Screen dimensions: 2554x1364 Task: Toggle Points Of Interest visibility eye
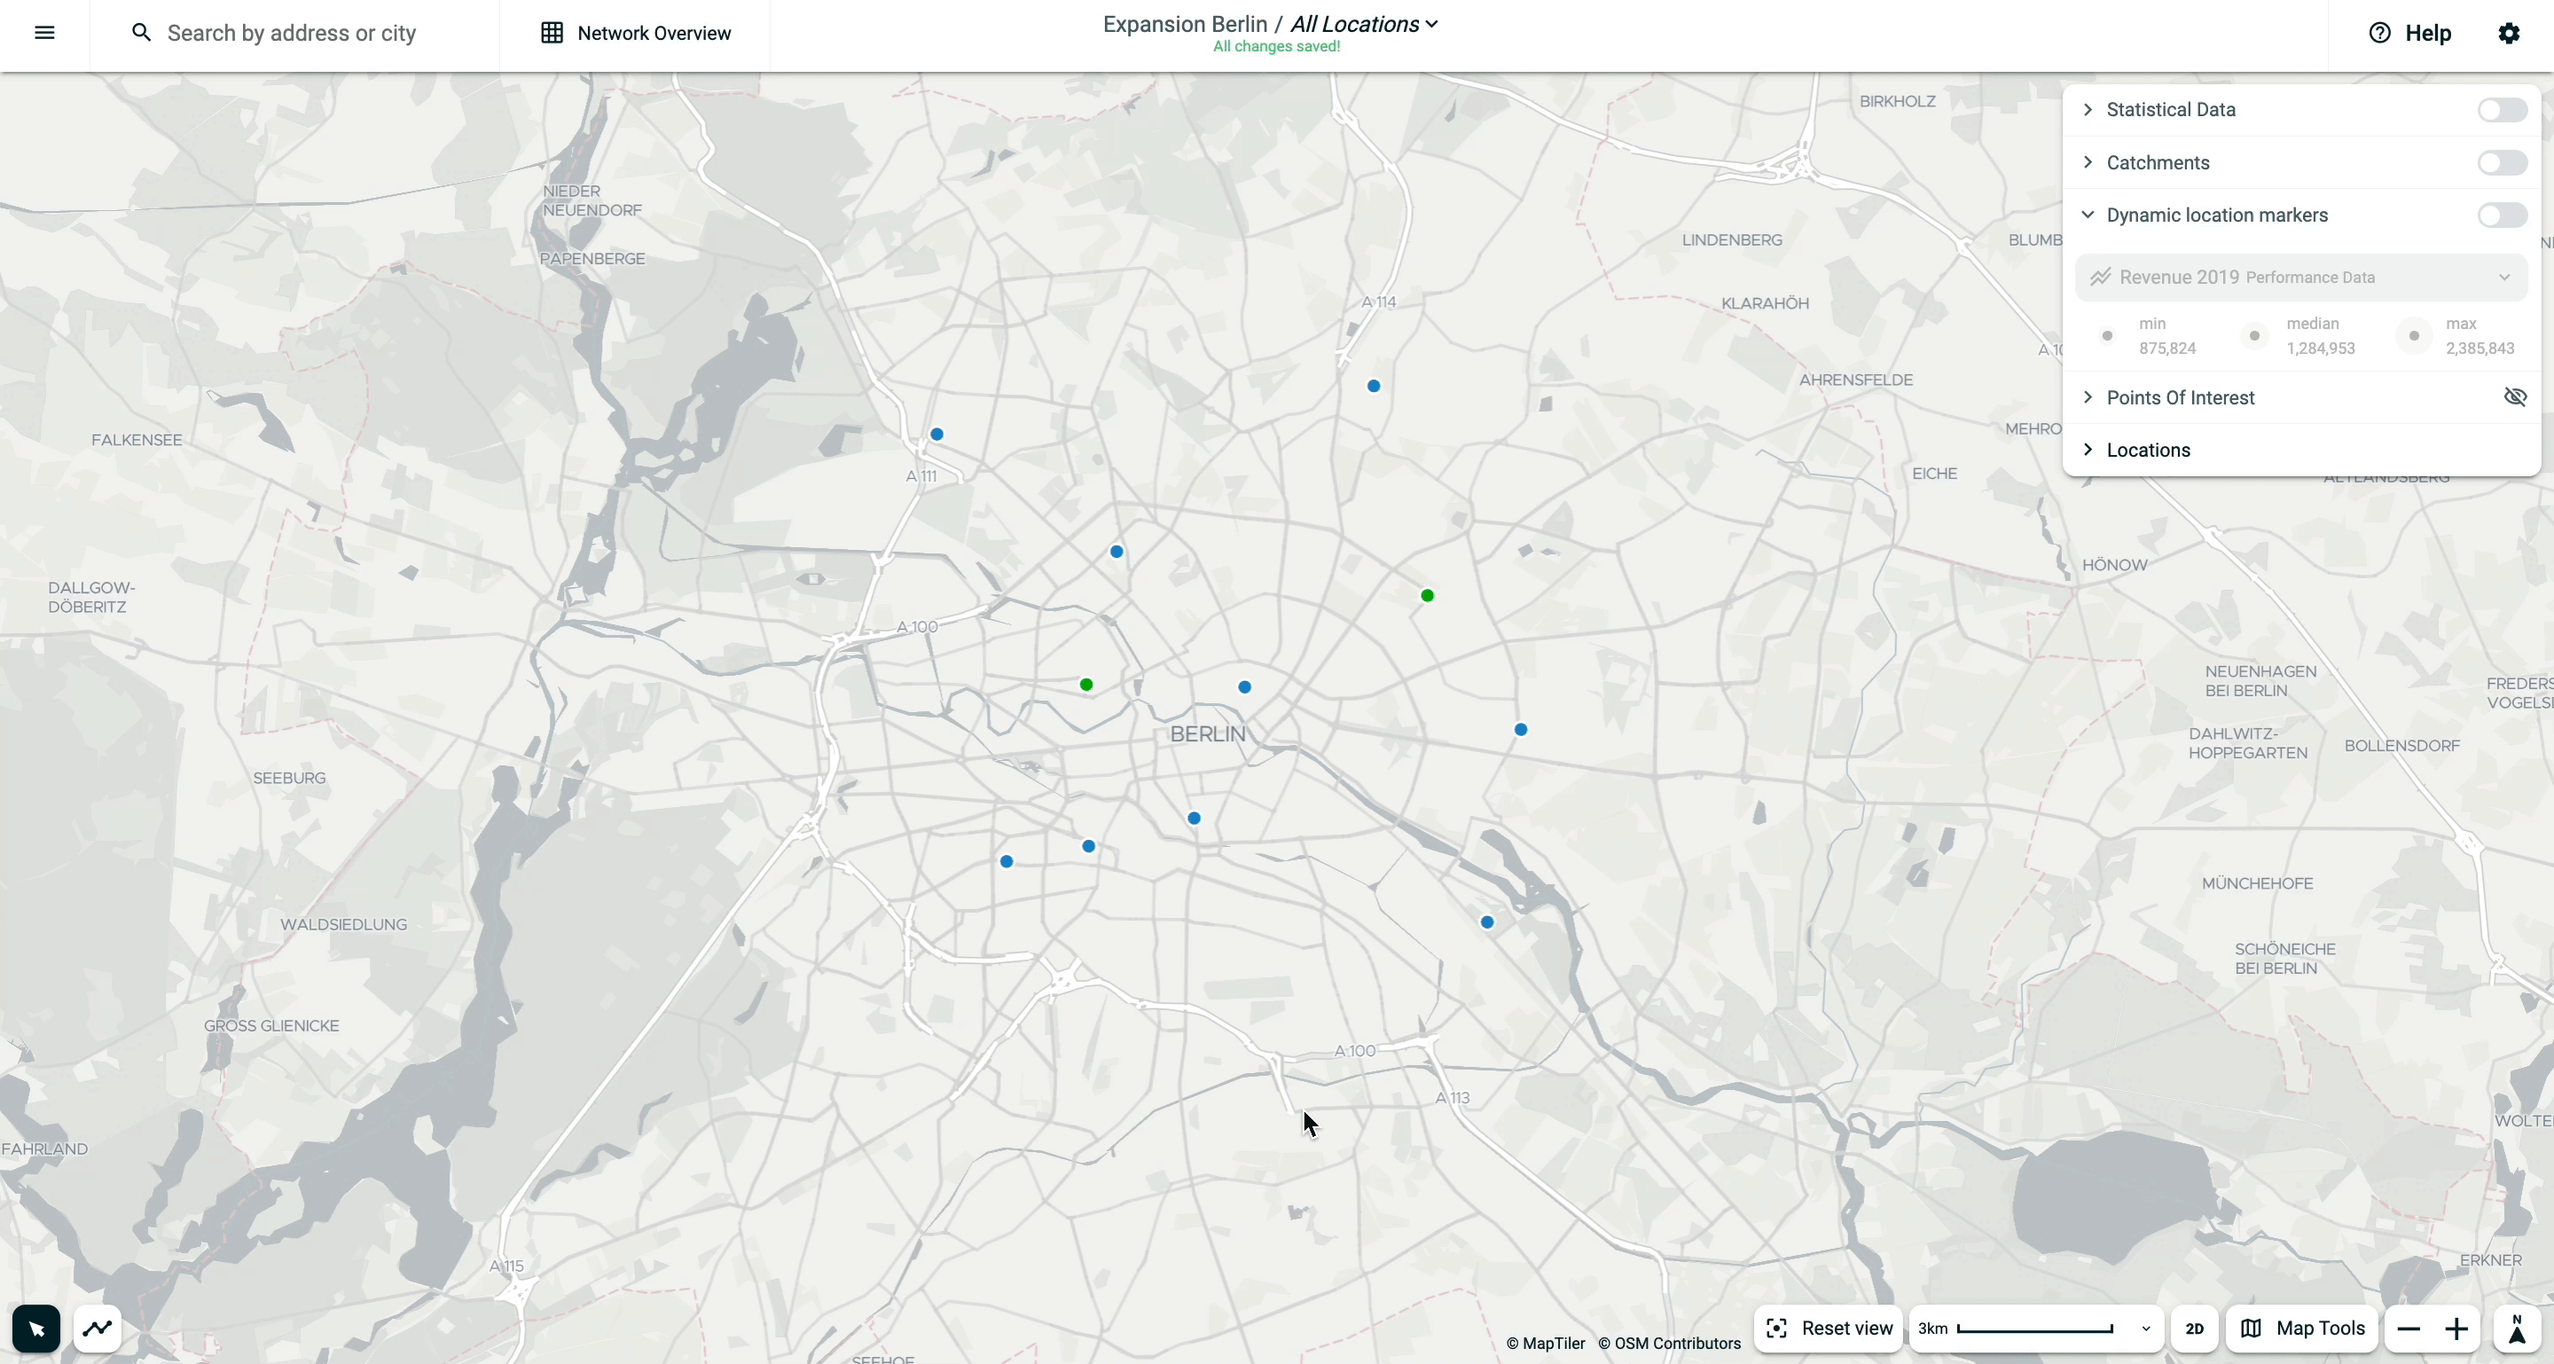click(2515, 397)
